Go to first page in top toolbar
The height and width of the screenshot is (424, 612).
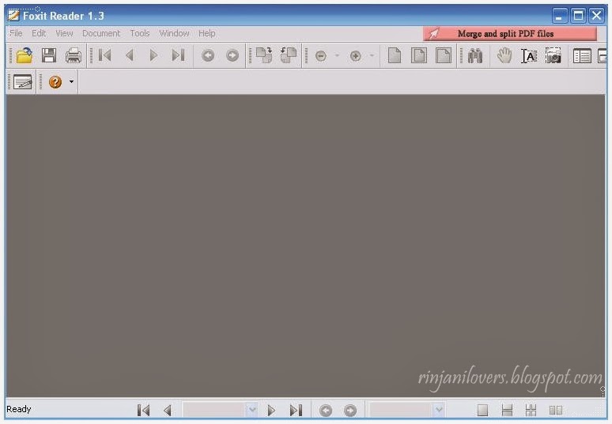tap(105, 55)
